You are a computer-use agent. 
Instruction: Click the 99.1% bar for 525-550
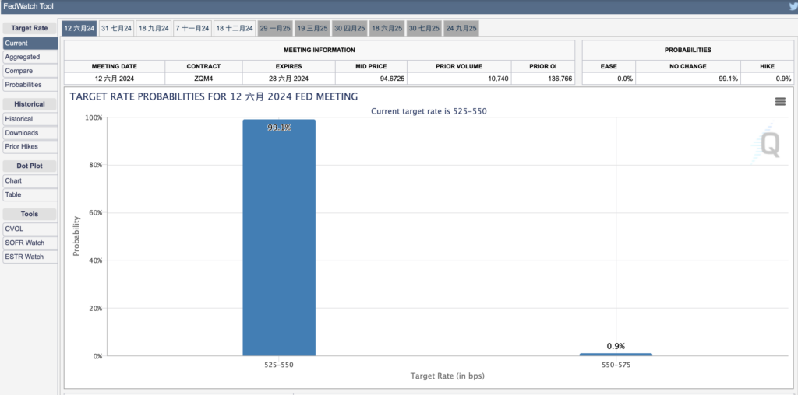pos(279,238)
